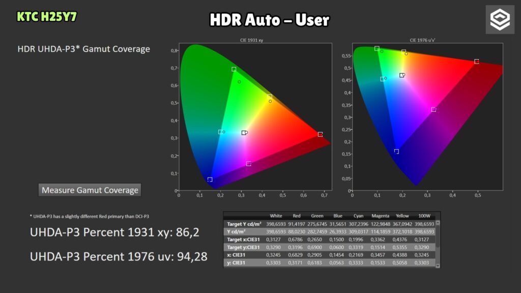Viewport: 521px width, 293px height.
Task: Select the blue target square in CIE 1931 chart
Action: tap(210, 180)
